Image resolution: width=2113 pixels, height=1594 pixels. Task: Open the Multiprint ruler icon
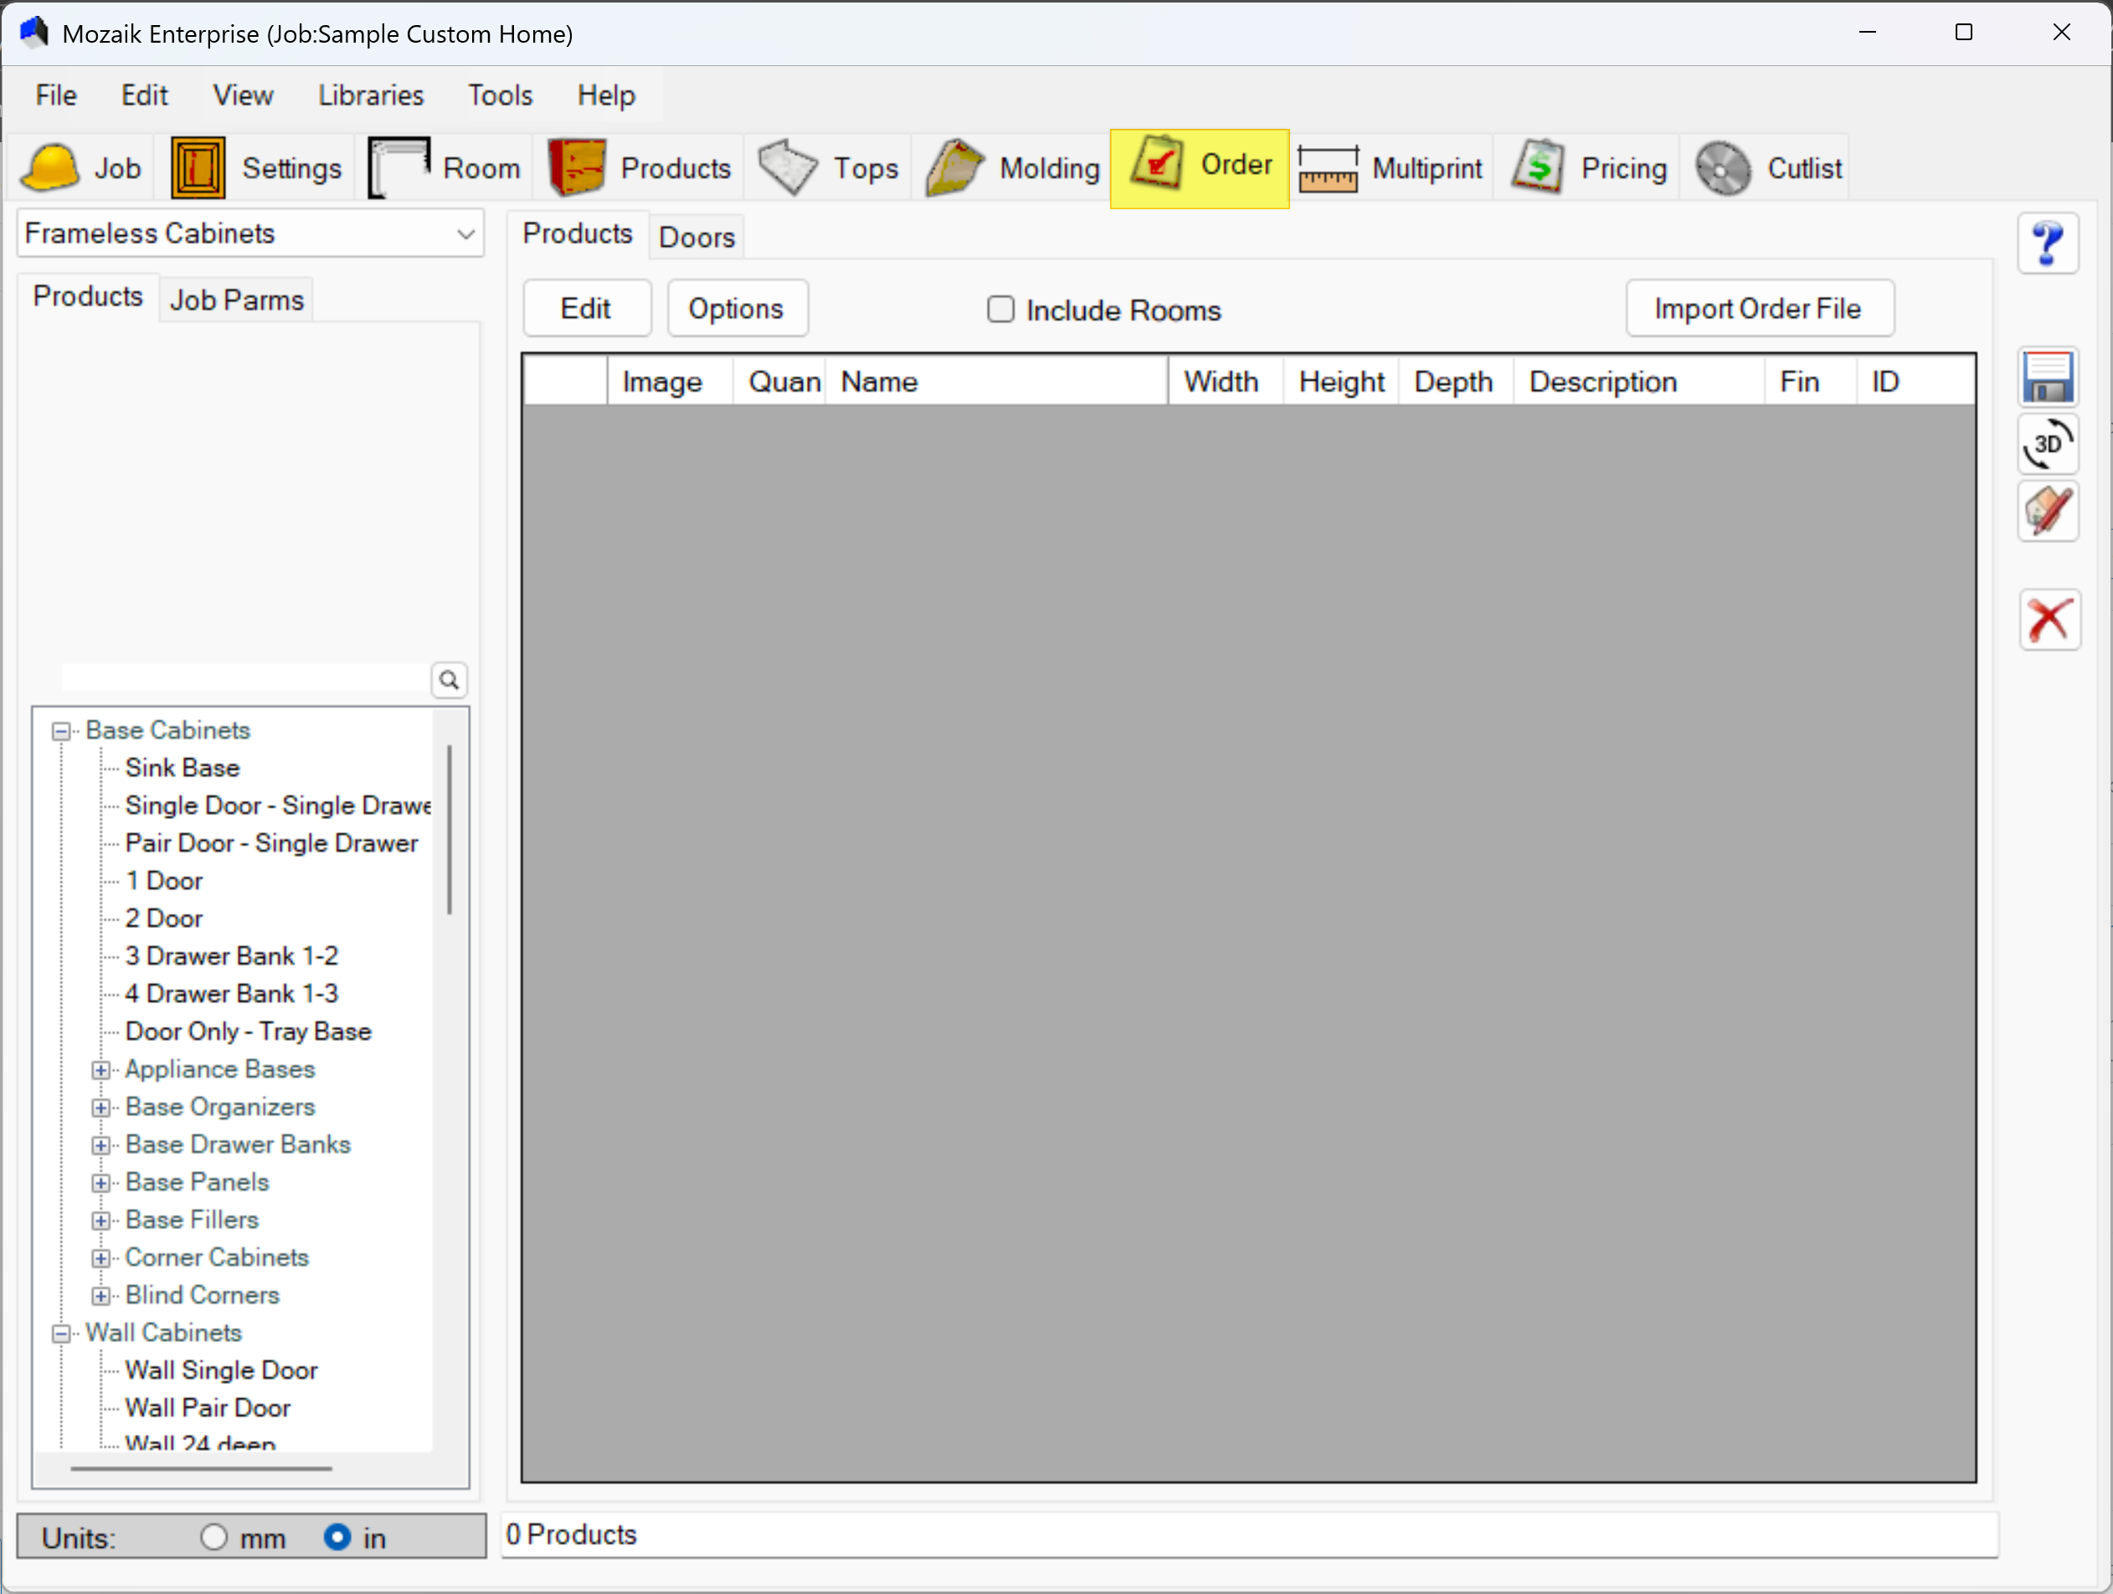(x=1328, y=169)
